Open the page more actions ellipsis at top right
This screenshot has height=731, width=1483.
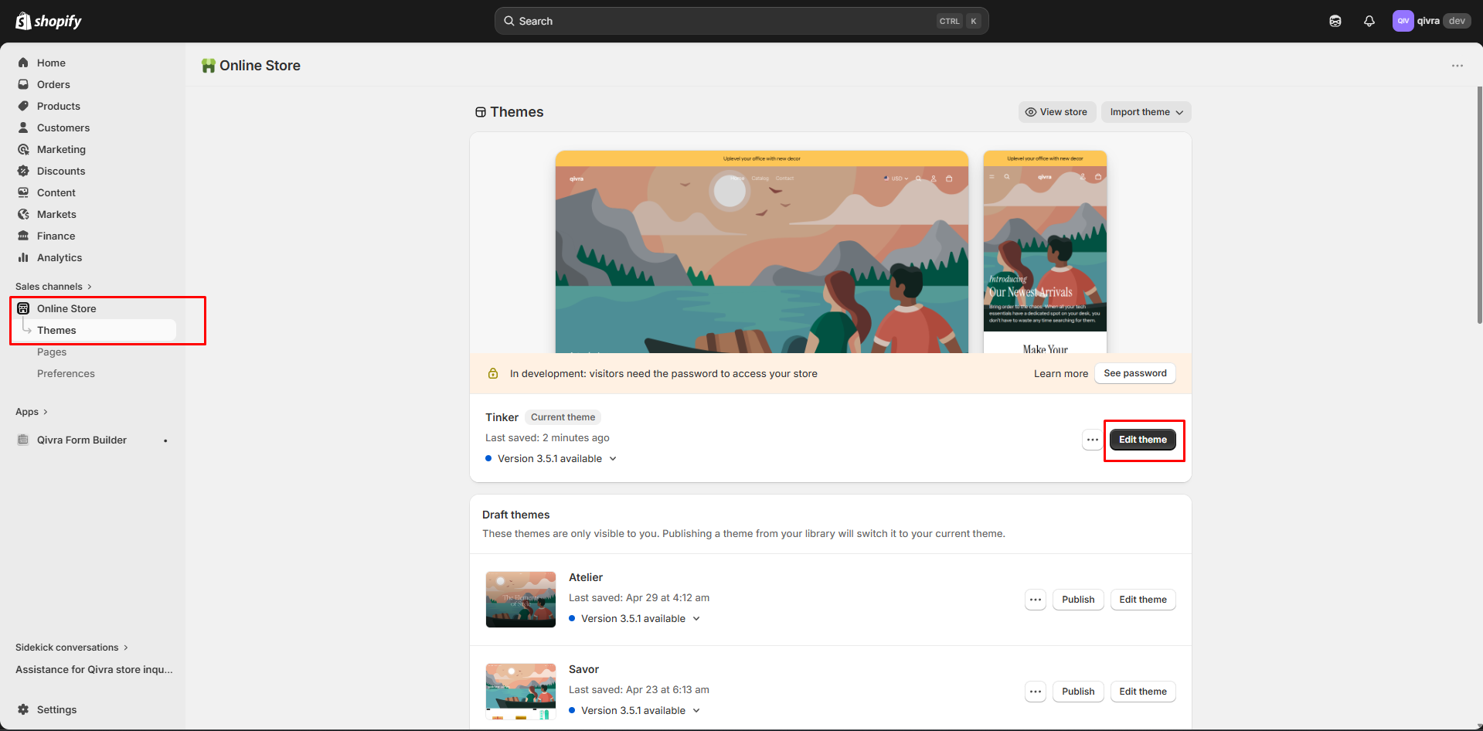1457,66
